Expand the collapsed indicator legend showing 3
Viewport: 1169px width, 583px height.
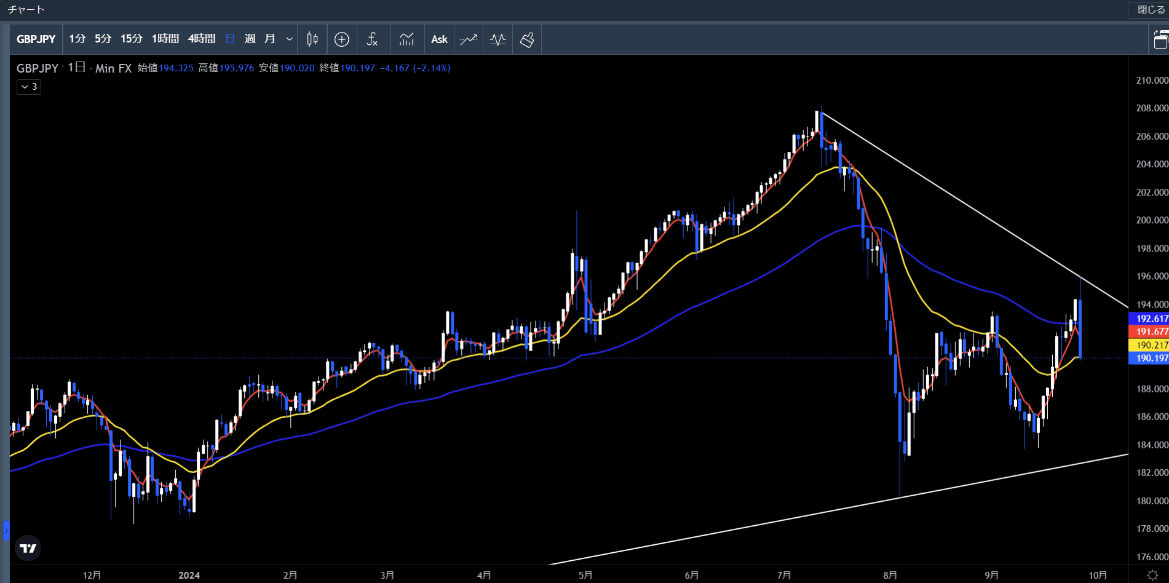coord(29,87)
